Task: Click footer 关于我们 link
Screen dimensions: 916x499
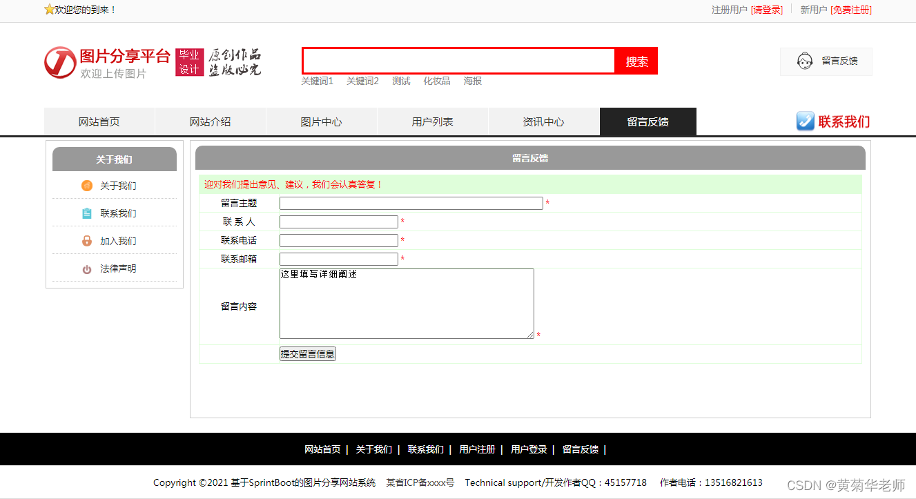Action: (373, 449)
